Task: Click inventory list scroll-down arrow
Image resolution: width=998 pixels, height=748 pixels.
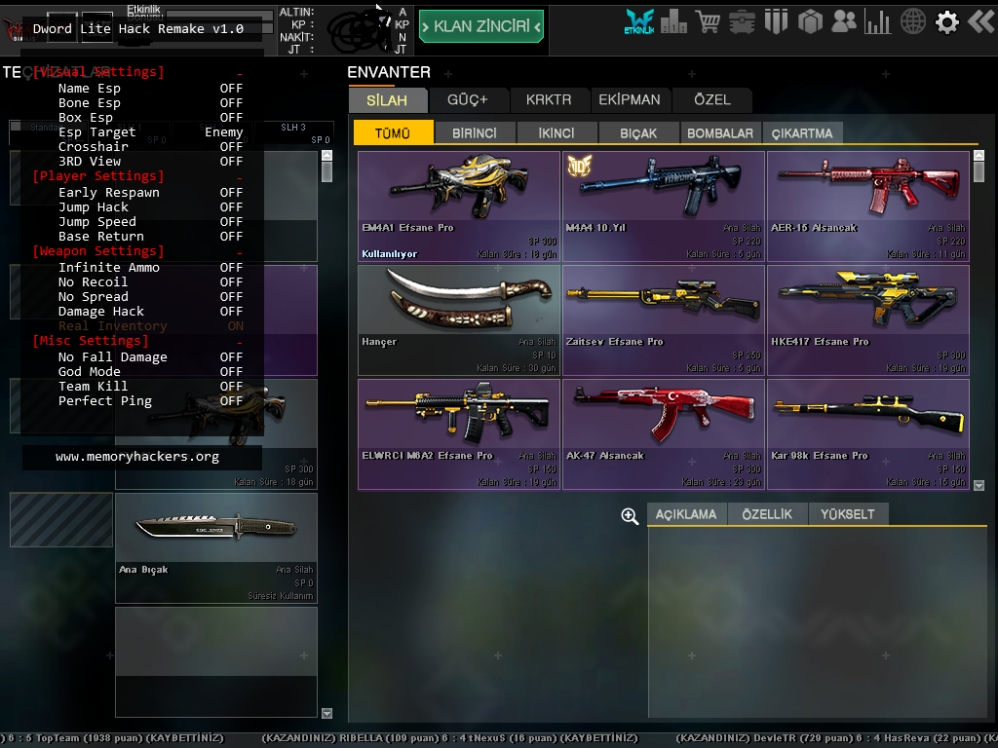Action: (x=979, y=485)
